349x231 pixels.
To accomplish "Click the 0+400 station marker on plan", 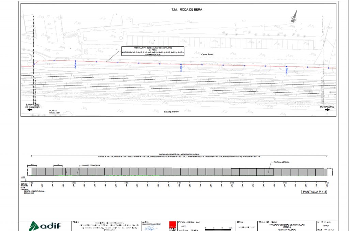I will pyautogui.click(x=287, y=70).
